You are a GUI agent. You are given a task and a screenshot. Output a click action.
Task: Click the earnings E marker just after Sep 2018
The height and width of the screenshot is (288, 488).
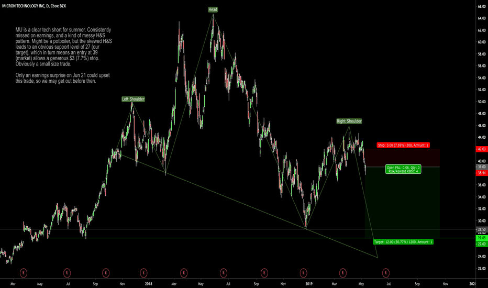coord(264,273)
